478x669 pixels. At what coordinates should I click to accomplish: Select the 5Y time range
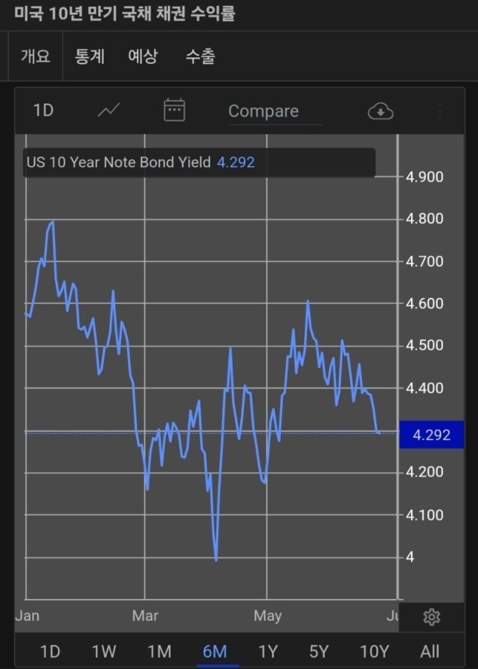tap(319, 652)
